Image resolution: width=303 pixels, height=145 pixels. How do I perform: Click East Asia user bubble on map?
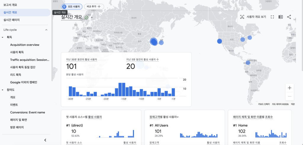tap(154, 41)
